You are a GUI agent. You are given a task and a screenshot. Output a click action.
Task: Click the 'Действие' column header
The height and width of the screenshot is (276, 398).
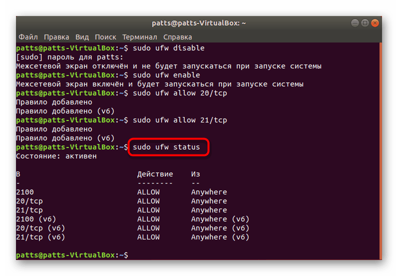(155, 174)
